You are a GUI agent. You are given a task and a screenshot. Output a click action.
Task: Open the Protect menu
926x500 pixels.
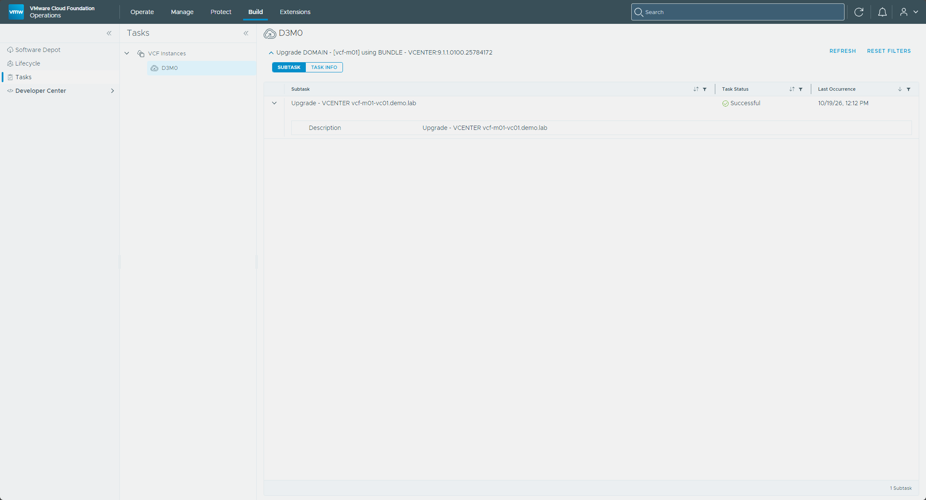221,12
